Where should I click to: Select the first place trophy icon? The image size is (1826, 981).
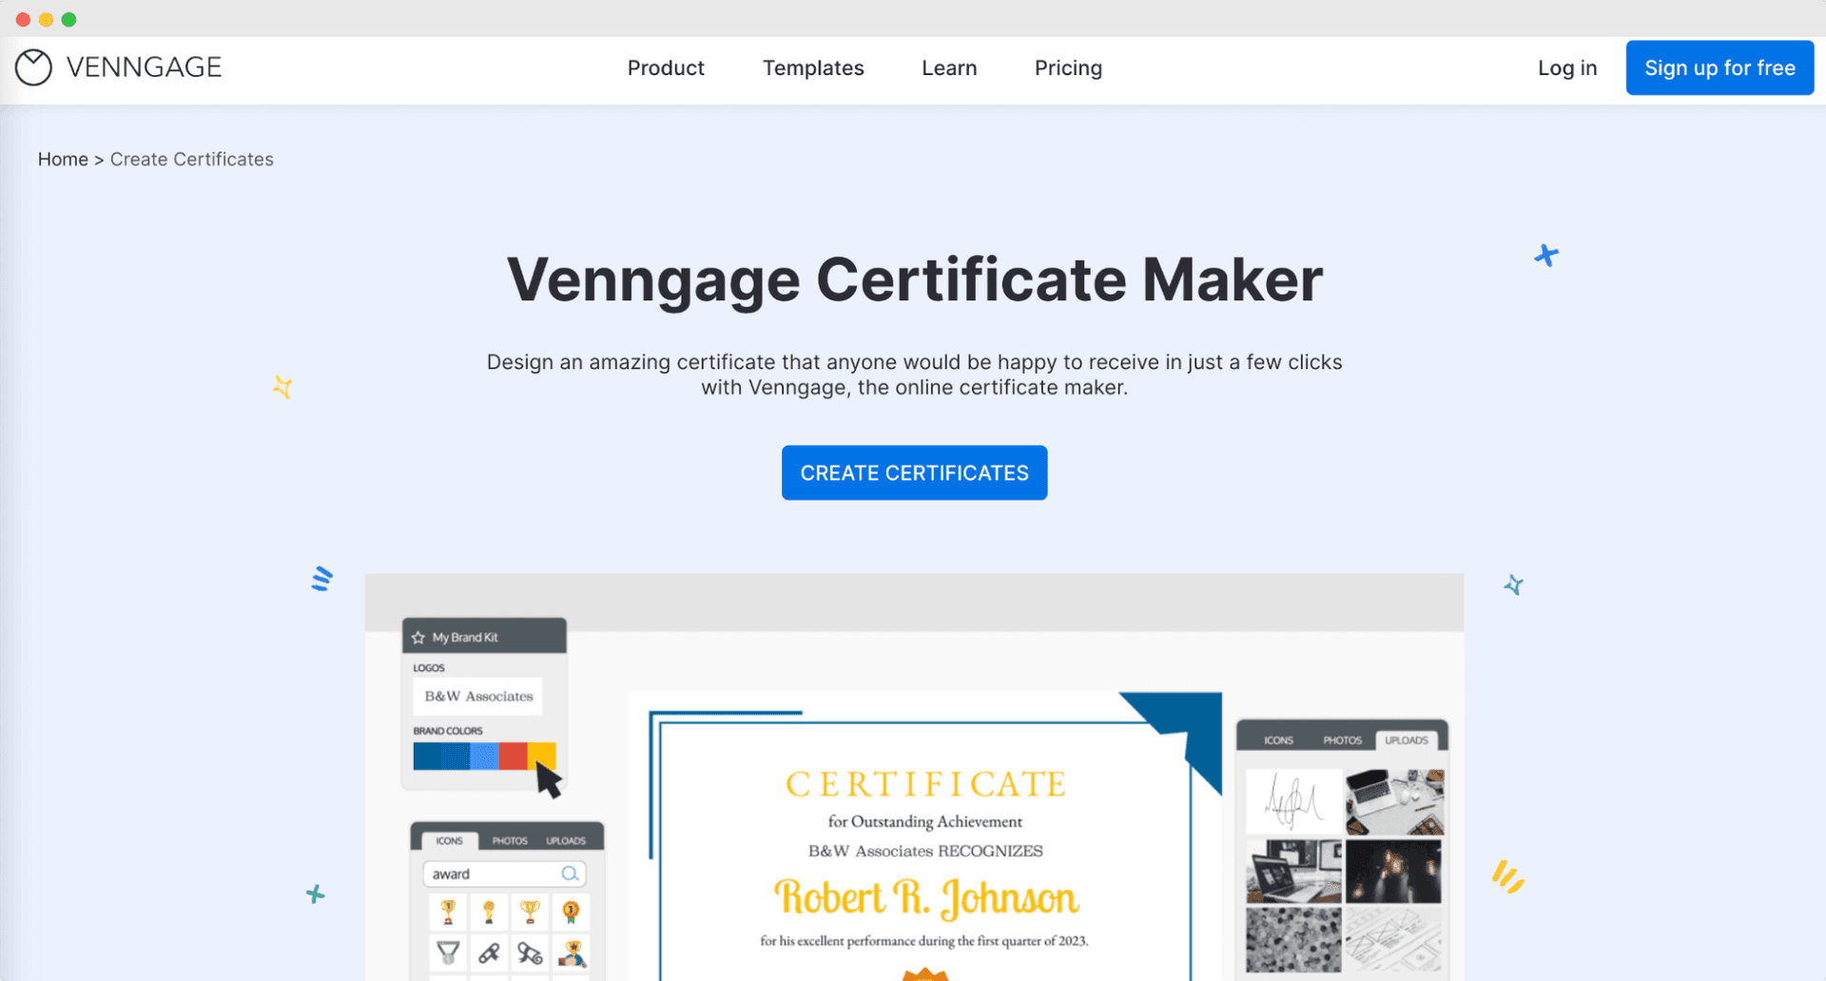tap(449, 911)
